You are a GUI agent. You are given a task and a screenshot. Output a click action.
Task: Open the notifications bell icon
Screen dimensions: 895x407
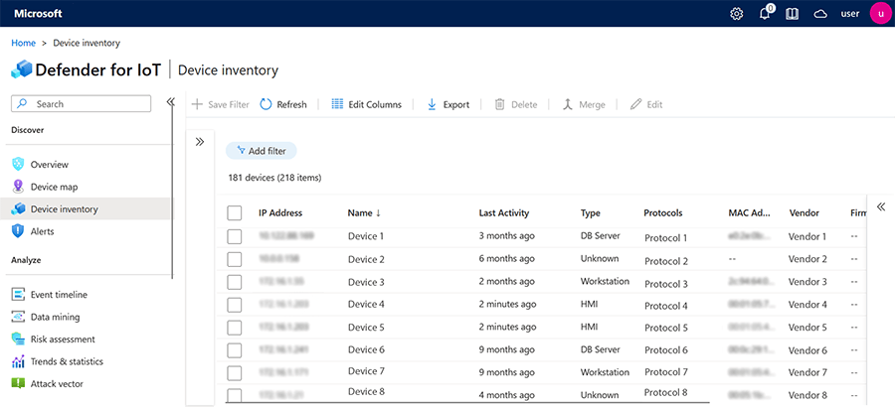(x=766, y=14)
